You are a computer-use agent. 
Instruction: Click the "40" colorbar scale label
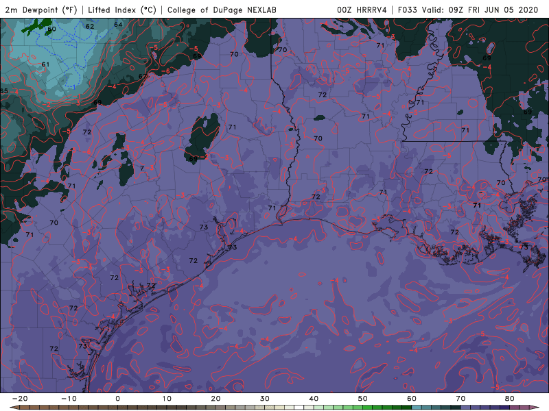[x=314, y=399]
